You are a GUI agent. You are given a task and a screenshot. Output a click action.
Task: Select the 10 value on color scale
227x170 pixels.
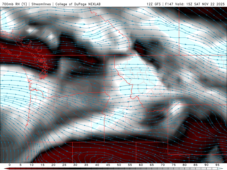click(x=31, y=165)
